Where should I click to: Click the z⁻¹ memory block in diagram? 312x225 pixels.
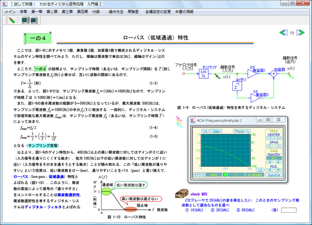[237, 86]
